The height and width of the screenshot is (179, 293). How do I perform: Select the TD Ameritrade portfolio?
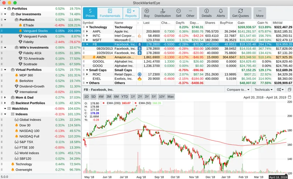pyautogui.click(x=41, y=59)
